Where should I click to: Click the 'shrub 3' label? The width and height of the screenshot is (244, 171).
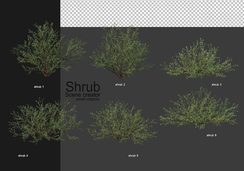coord(216,84)
